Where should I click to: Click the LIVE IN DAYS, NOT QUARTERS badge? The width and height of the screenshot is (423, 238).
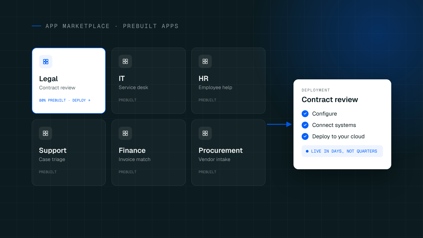click(x=342, y=151)
